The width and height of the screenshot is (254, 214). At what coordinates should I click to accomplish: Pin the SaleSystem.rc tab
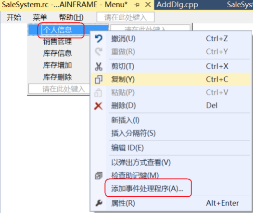pyautogui.click(x=137, y=5)
